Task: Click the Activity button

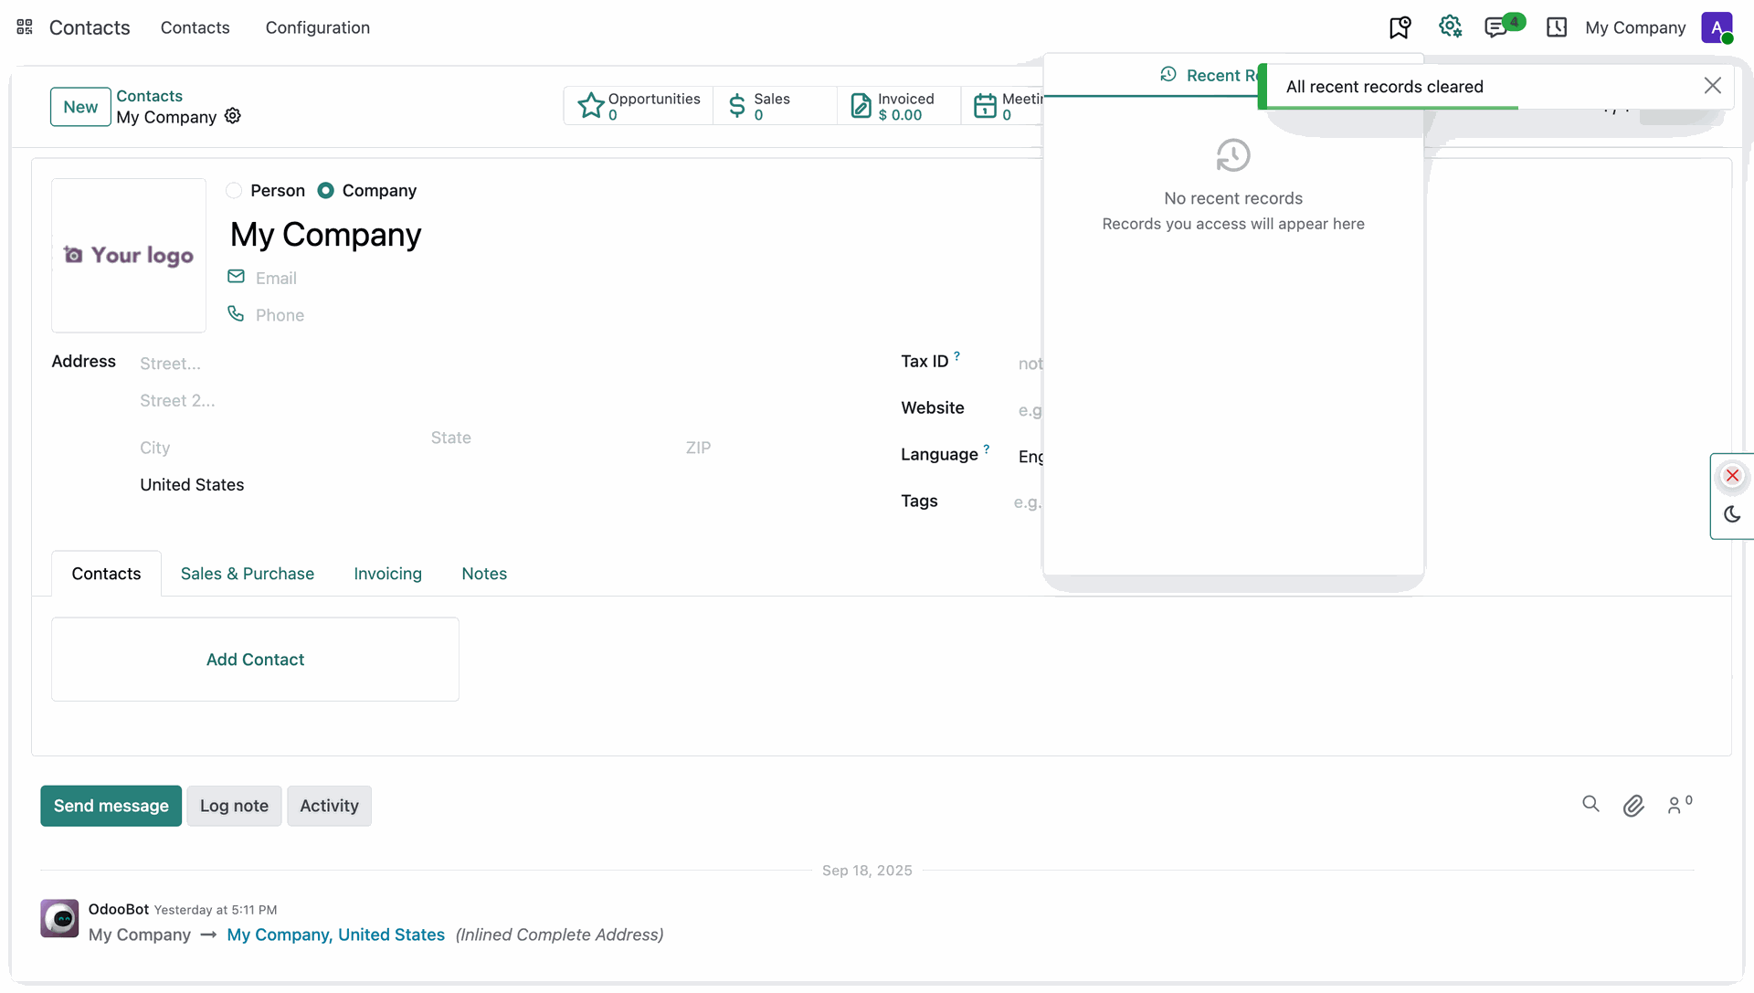Action: (329, 806)
